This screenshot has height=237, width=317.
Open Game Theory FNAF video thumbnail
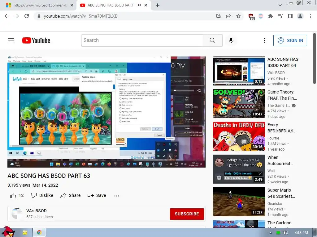click(239, 104)
